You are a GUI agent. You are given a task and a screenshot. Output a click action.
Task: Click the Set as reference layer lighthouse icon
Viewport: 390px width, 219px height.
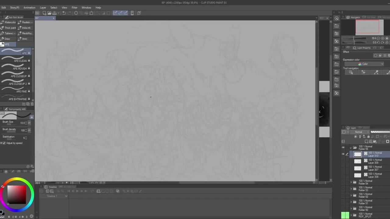point(360,137)
